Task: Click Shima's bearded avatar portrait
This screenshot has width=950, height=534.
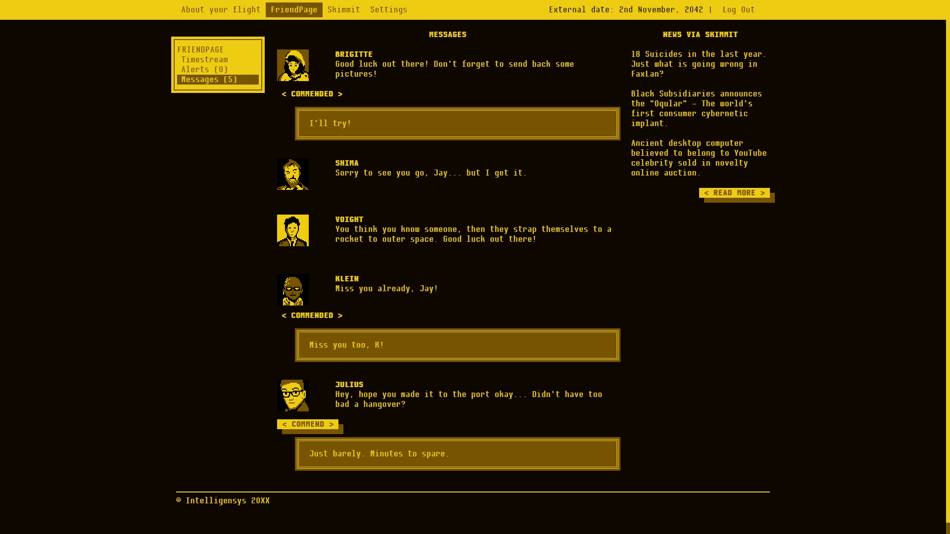Action: coord(292,174)
